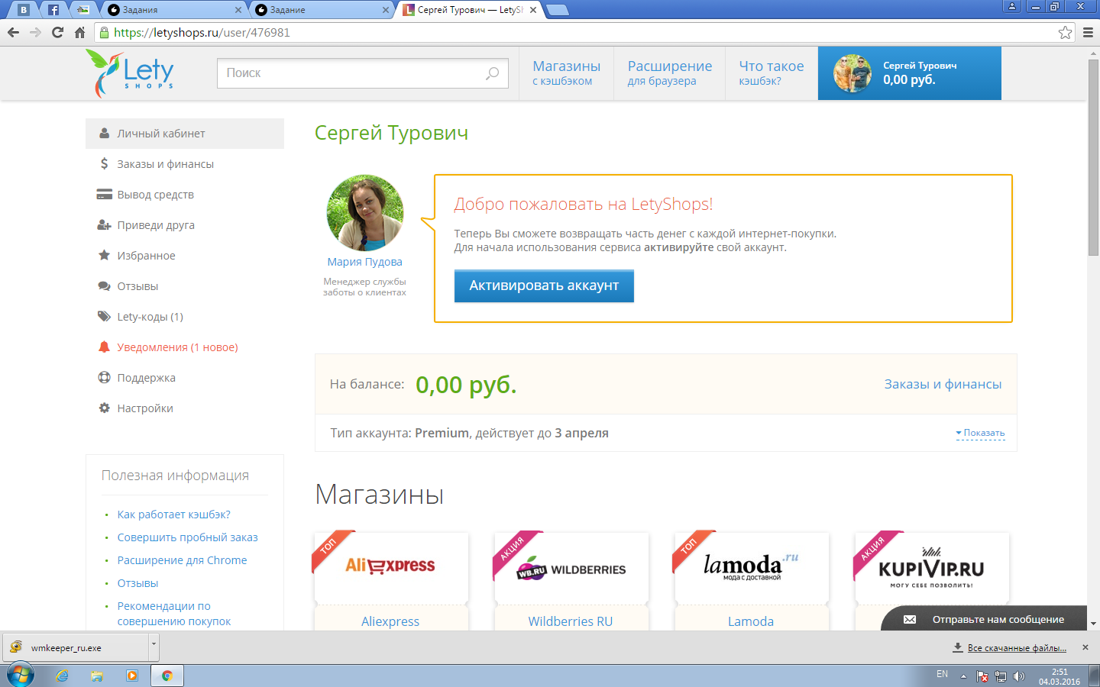Switch to the Задания tab
Viewport: 1100px width, 687px height.
[x=173, y=10]
